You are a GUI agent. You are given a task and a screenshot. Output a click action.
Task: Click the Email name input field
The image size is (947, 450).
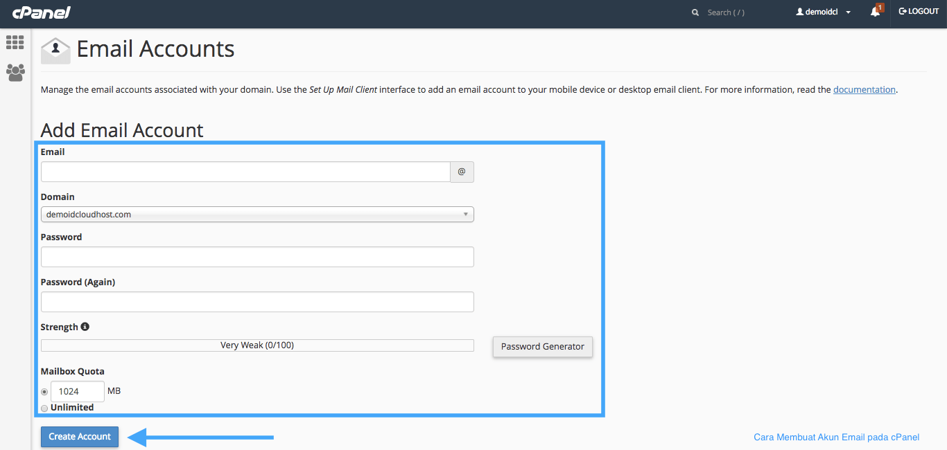[x=245, y=172]
